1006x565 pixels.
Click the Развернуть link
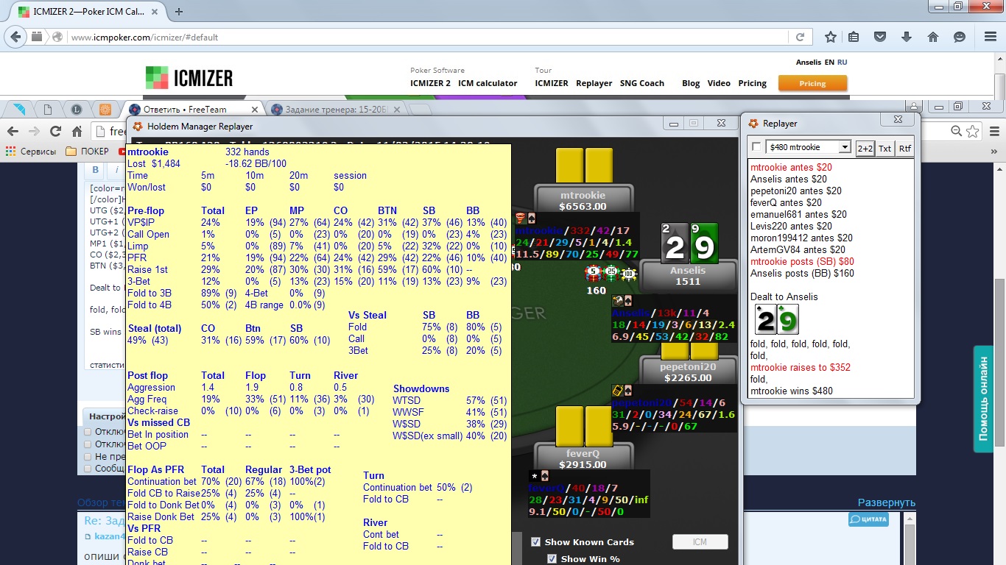887,502
